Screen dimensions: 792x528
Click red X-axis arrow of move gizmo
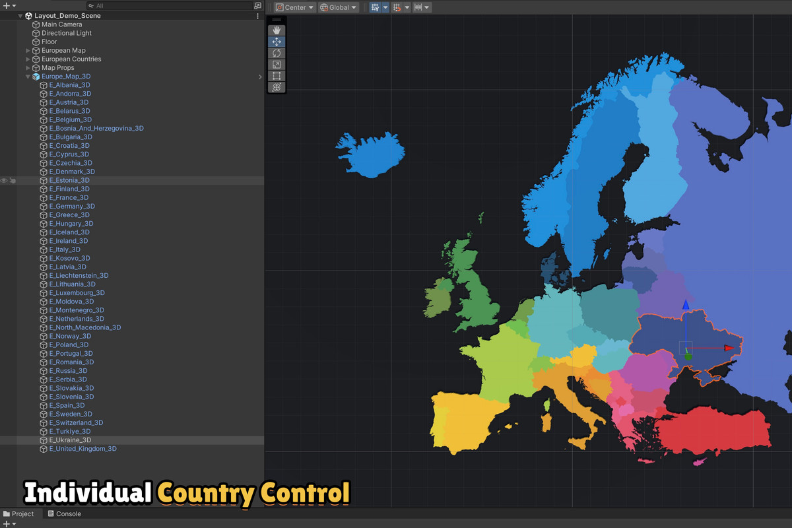[x=729, y=348]
